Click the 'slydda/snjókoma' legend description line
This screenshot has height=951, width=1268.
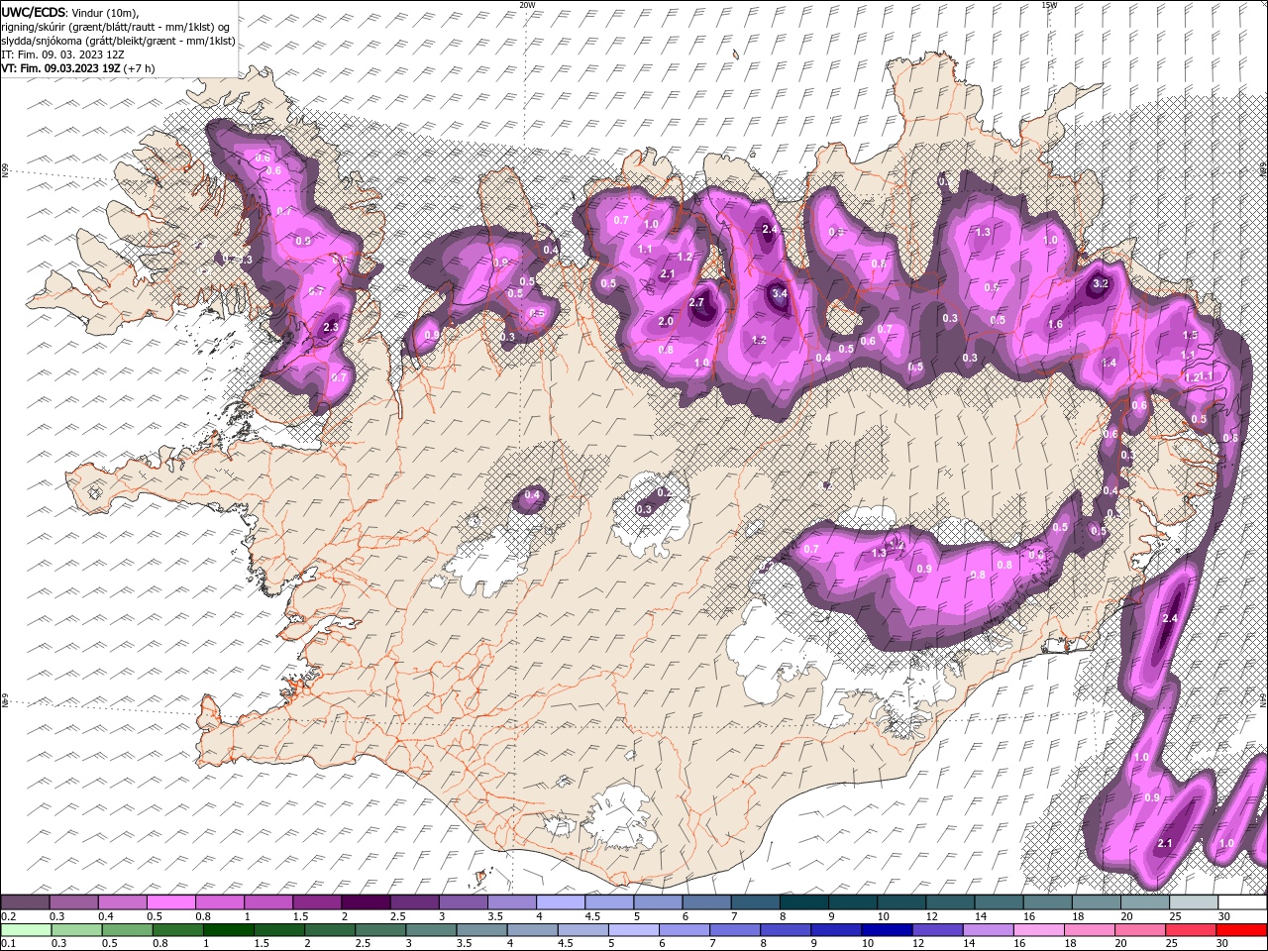118,41
